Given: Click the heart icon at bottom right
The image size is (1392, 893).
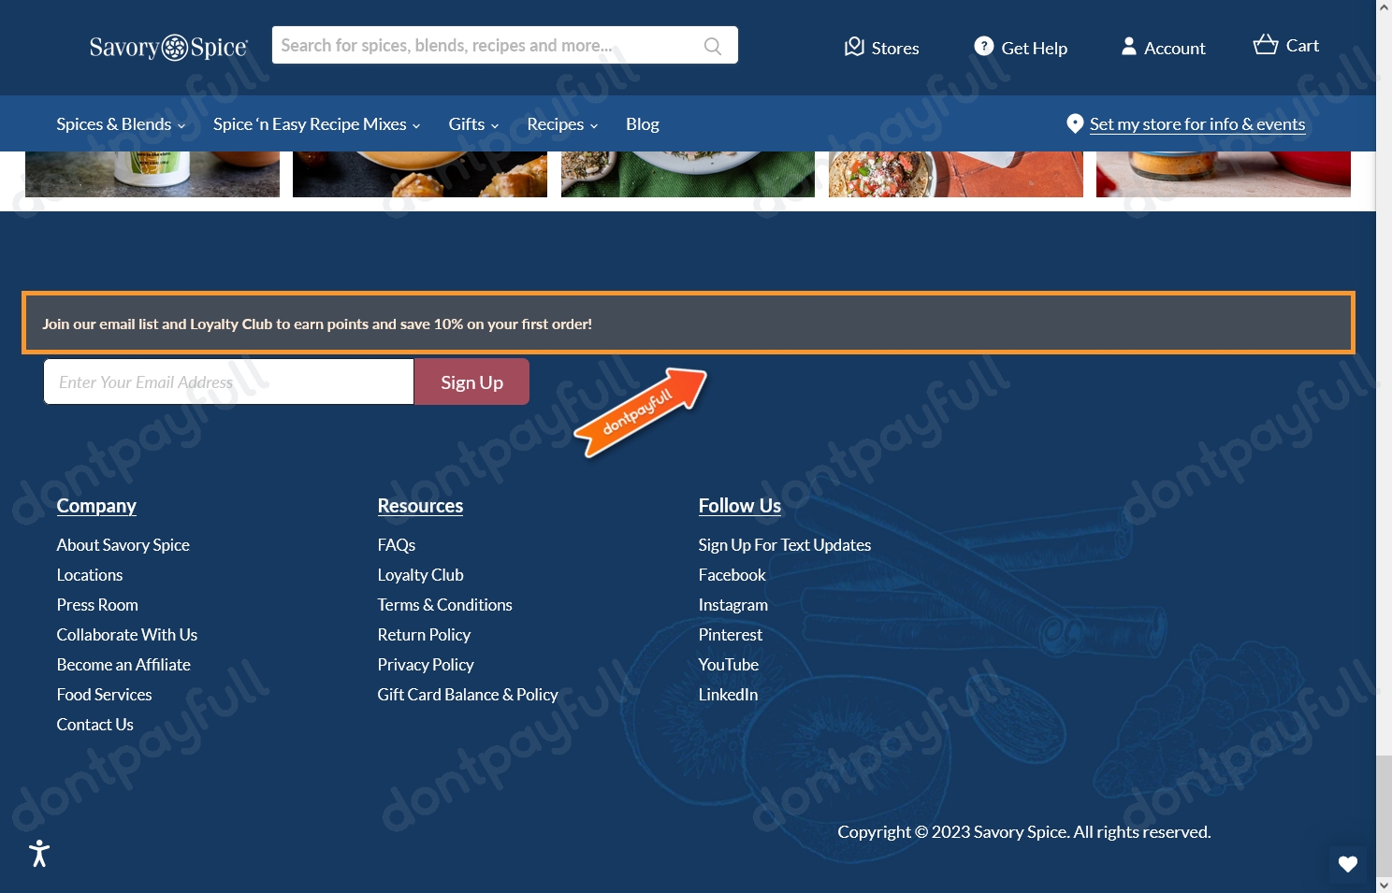Looking at the screenshot, I should coord(1347,863).
